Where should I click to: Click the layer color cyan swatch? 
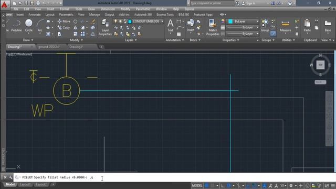tap(130, 22)
